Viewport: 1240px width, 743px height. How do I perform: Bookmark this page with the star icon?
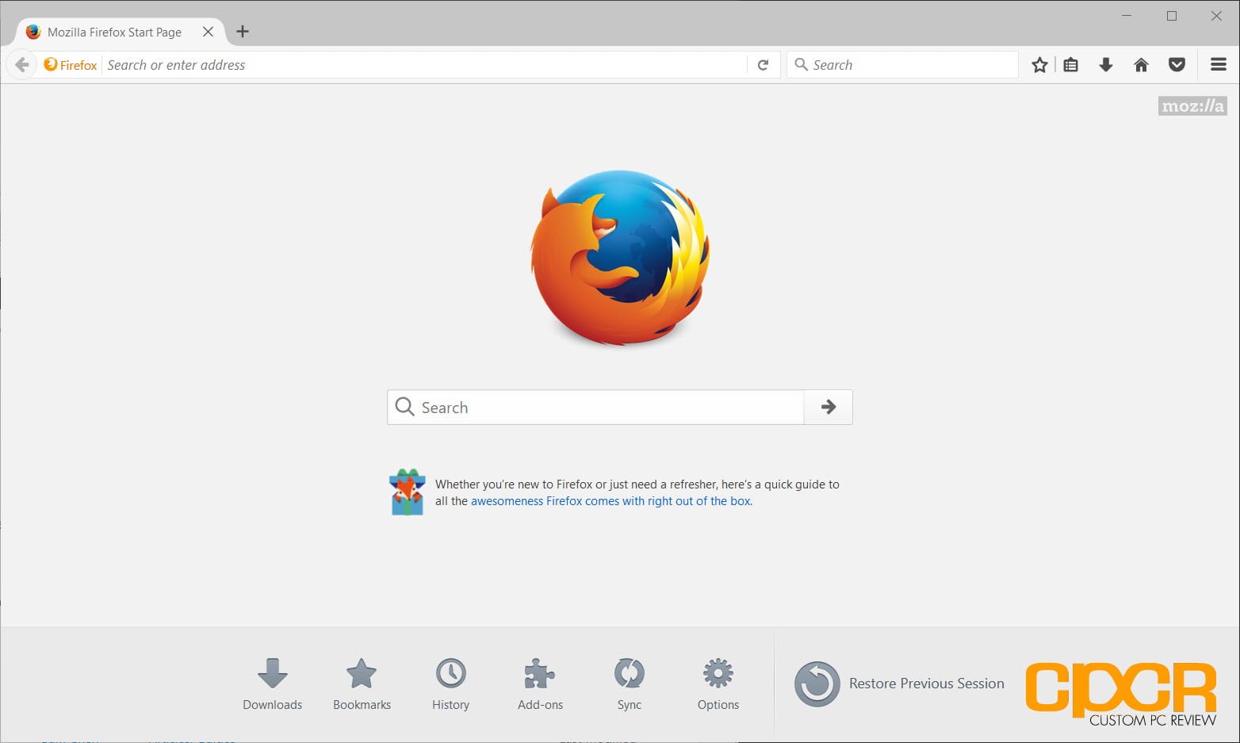click(1039, 65)
